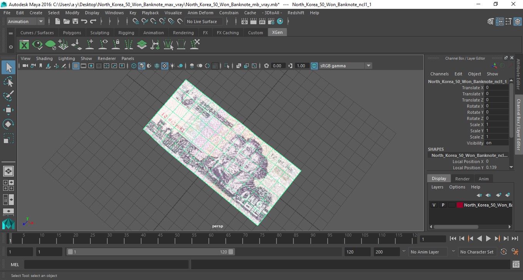Click the Open Scene folder icon

pos(66,22)
